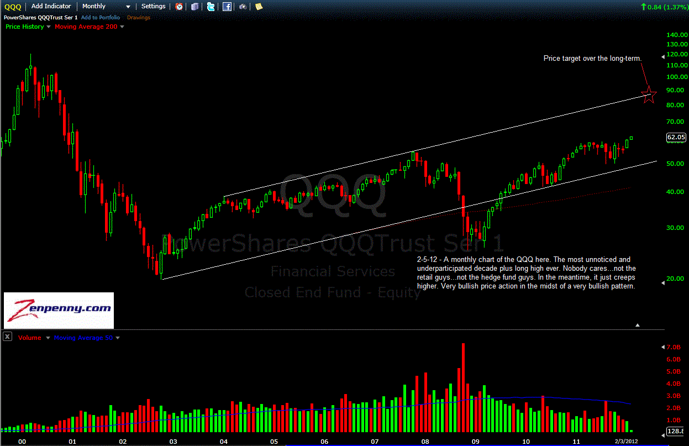Expand the Moving Average 200 dropdown arrow
689x446 pixels.
coord(122,27)
